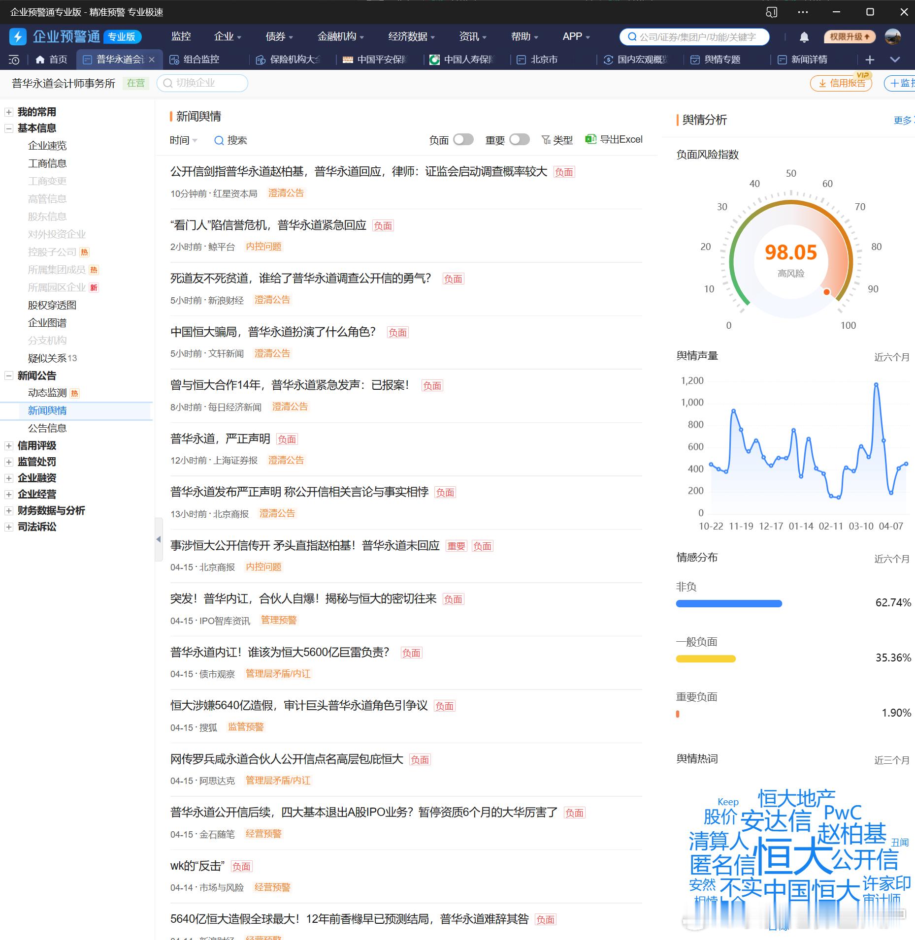The image size is (915, 940).
Task: Open 更多 in 舆情分析 panel
Action: point(903,121)
